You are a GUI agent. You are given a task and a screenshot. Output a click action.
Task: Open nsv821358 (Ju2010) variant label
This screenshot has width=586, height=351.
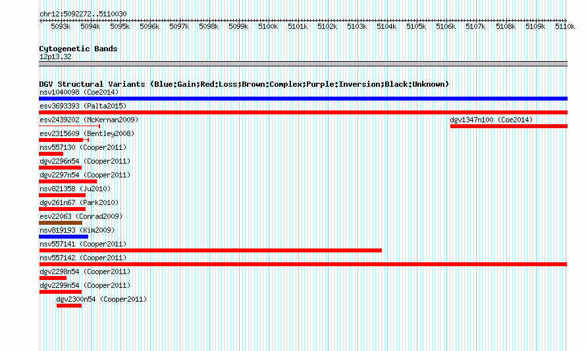(75, 189)
